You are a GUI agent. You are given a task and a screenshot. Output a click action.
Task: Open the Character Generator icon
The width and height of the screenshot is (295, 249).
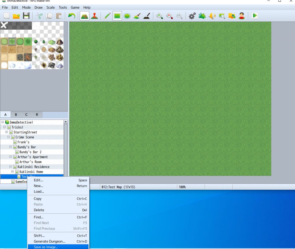click(x=241, y=16)
